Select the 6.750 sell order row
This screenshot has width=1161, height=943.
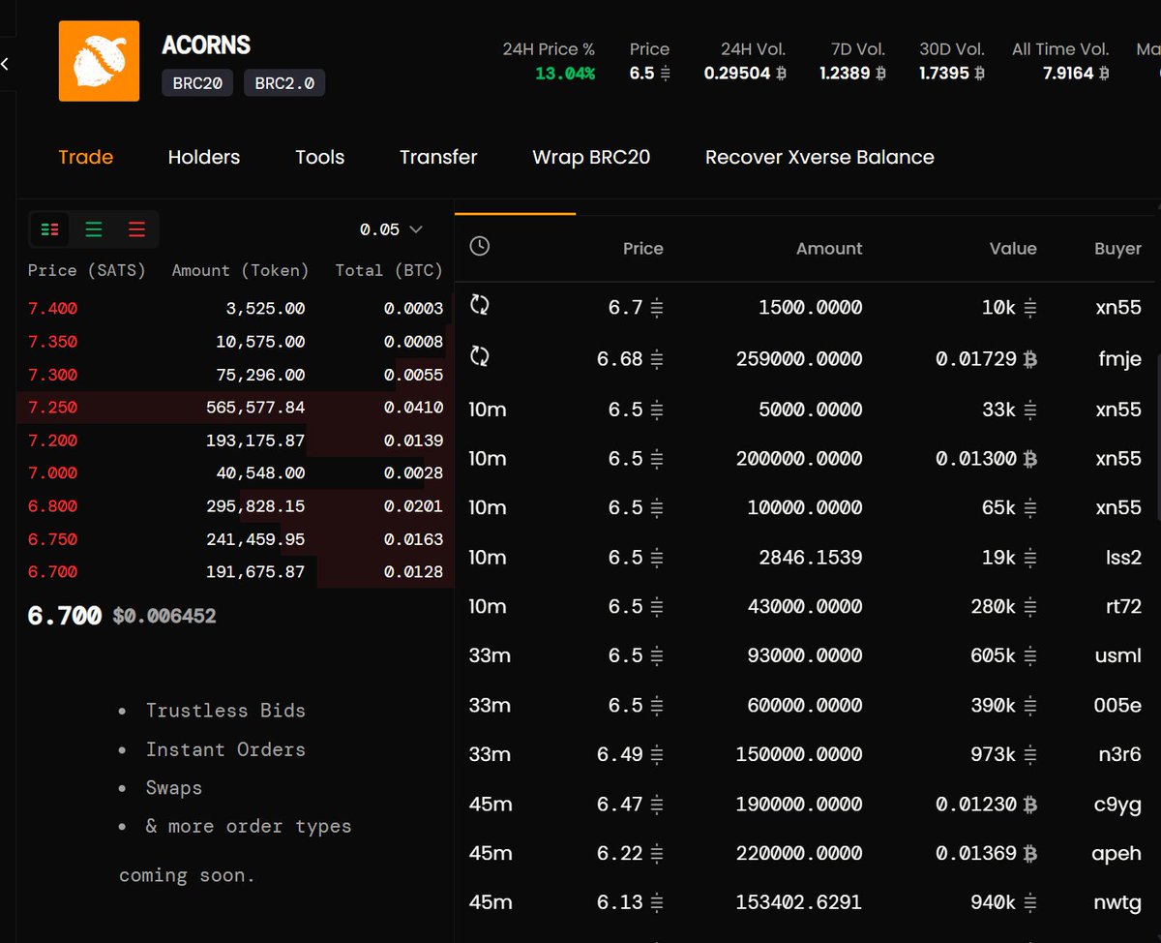coord(235,539)
